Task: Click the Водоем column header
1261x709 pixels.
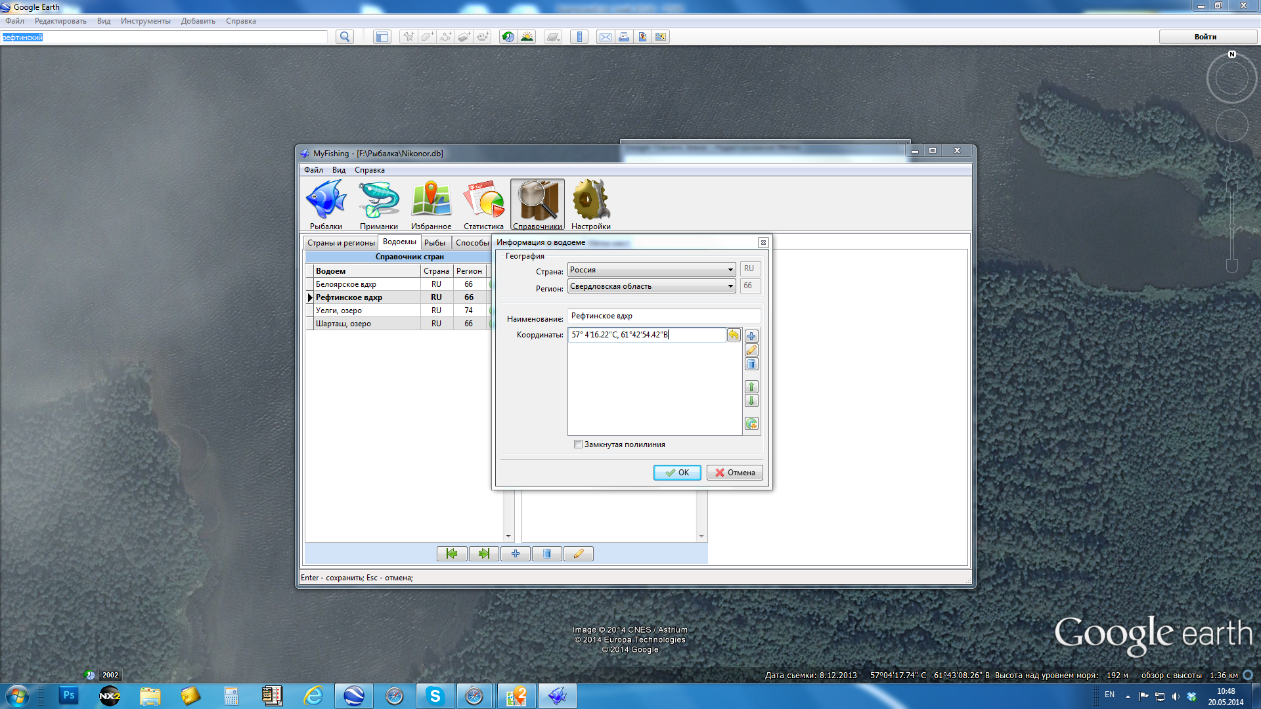Action: point(366,271)
